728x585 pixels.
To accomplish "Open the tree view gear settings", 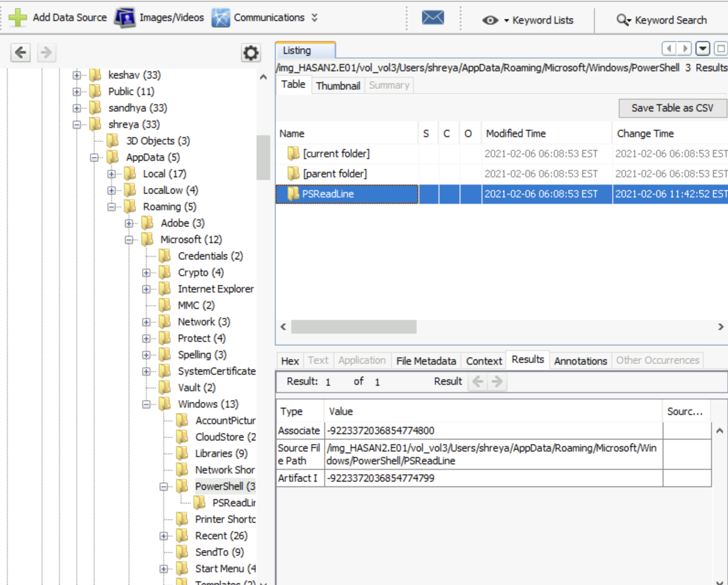I will (251, 53).
